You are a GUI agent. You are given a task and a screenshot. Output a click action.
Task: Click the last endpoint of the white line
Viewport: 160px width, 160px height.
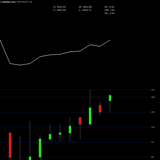click(x=110, y=40)
